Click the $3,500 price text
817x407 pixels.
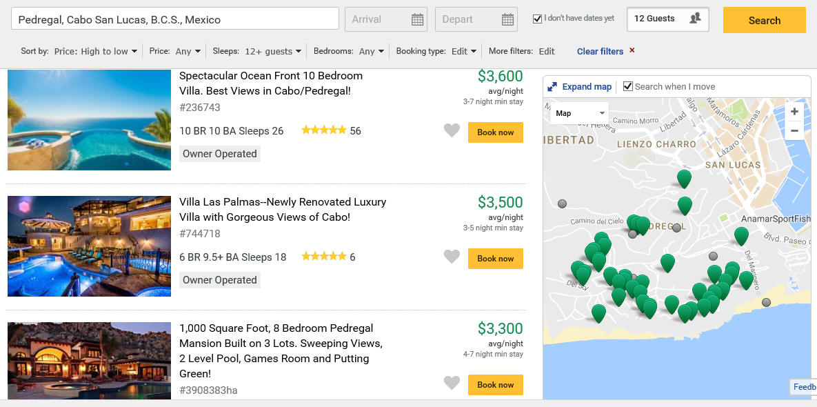tap(501, 202)
